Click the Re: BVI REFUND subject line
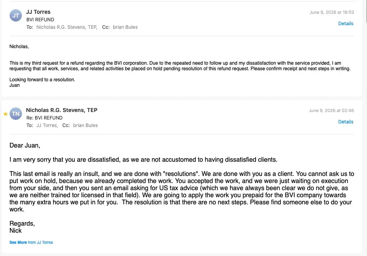Viewport: 367px width, 256px height. [44, 118]
